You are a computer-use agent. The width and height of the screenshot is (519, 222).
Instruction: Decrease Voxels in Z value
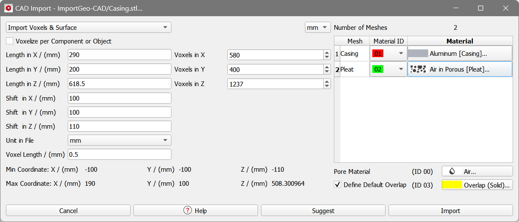click(327, 86)
